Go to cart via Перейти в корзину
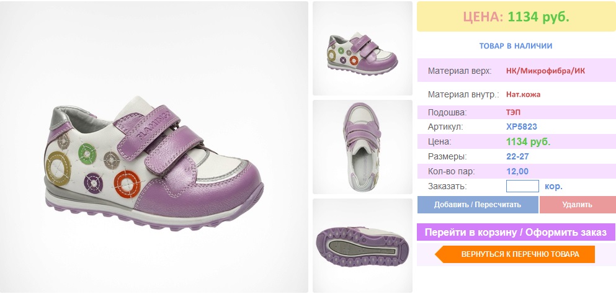This screenshot has width=616, height=299. pyautogui.click(x=516, y=232)
